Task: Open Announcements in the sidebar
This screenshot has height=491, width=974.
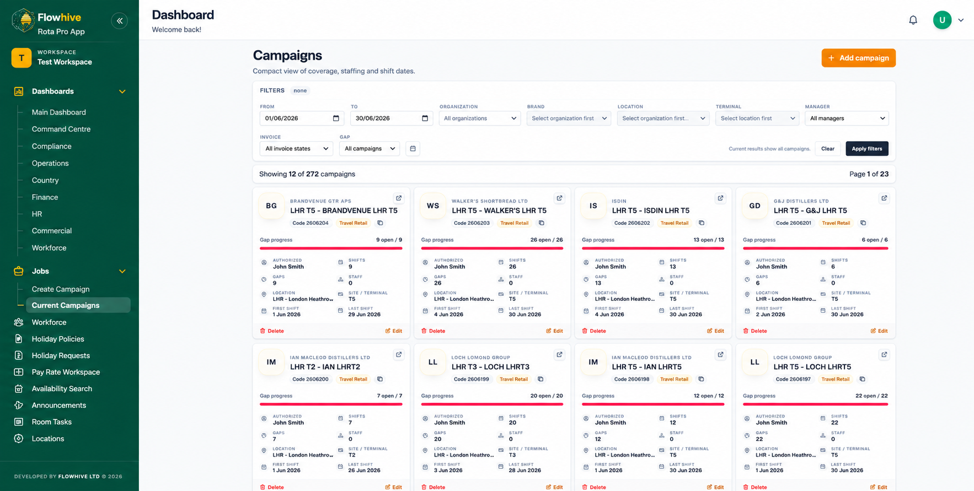Action: [58, 405]
